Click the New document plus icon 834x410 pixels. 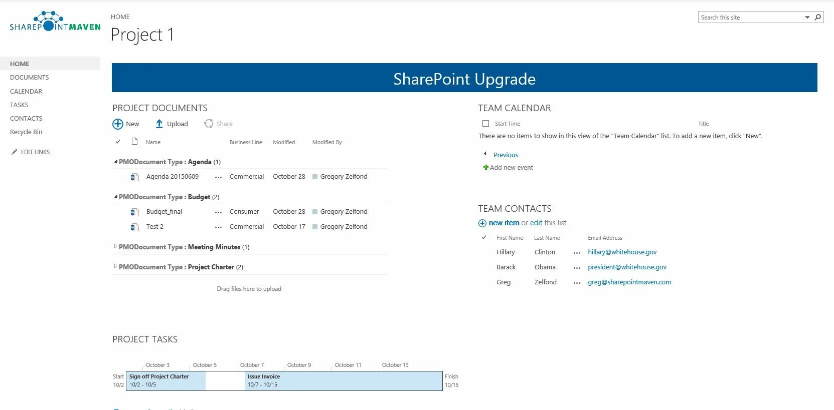pos(118,124)
